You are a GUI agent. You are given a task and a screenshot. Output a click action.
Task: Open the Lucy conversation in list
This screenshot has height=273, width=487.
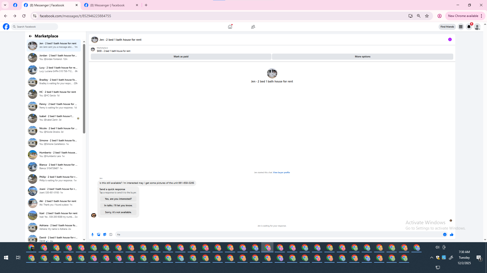(x=54, y=70)
